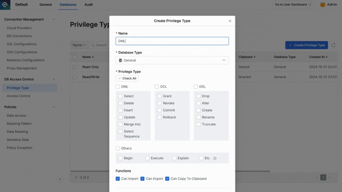Click the Name input field
This screenshot has height=192, width=342.
(172, 41)
